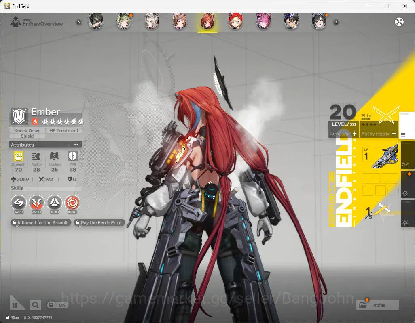Select the highlighted Ember operator portrait
The width and height of the screenshot is (415, 323).
207,21
